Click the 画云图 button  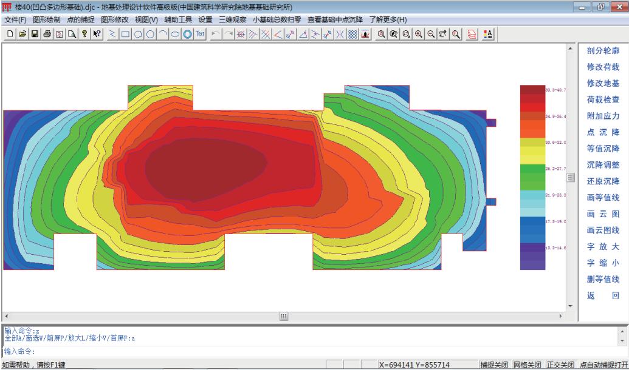[603, 214]
